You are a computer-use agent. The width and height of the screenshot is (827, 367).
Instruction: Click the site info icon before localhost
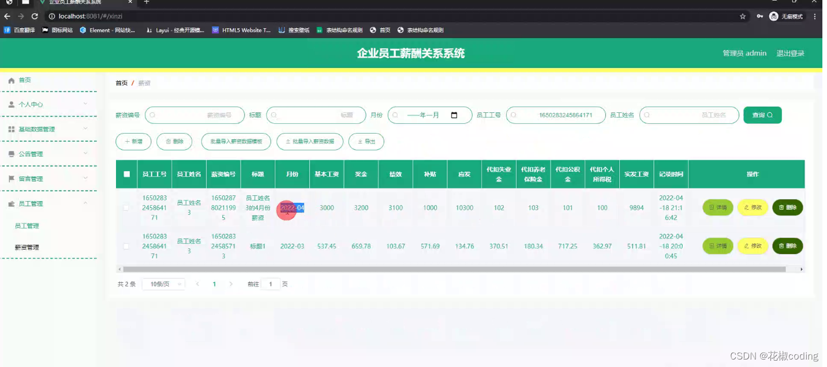point(51,17)
